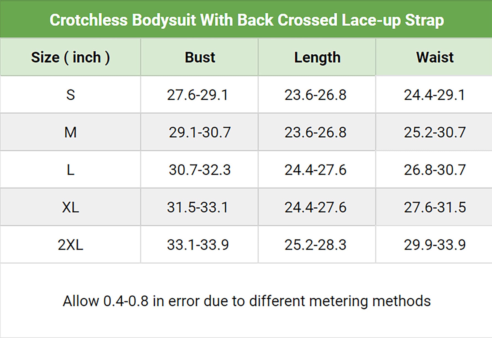This screenshot has width=492, height=338.
Task: Click the "Allow 0.4-0.8 in error" footer note
Action: point(246,301)
